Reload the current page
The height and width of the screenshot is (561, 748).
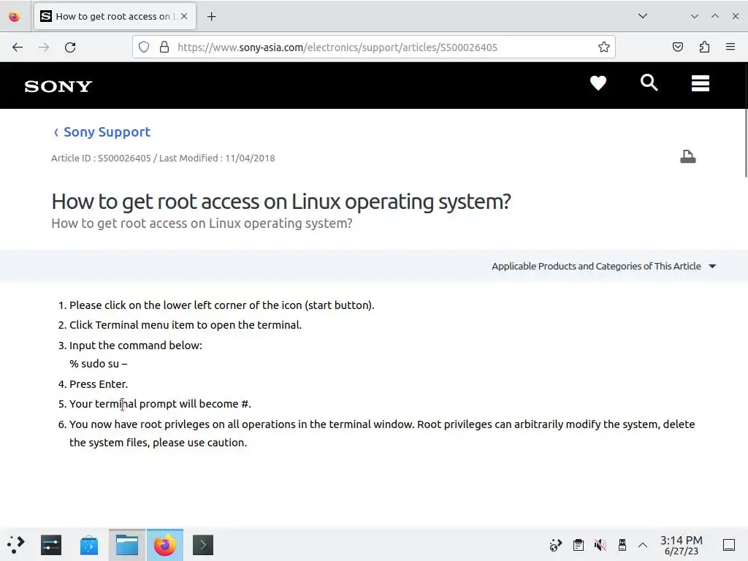click(70, 47)
